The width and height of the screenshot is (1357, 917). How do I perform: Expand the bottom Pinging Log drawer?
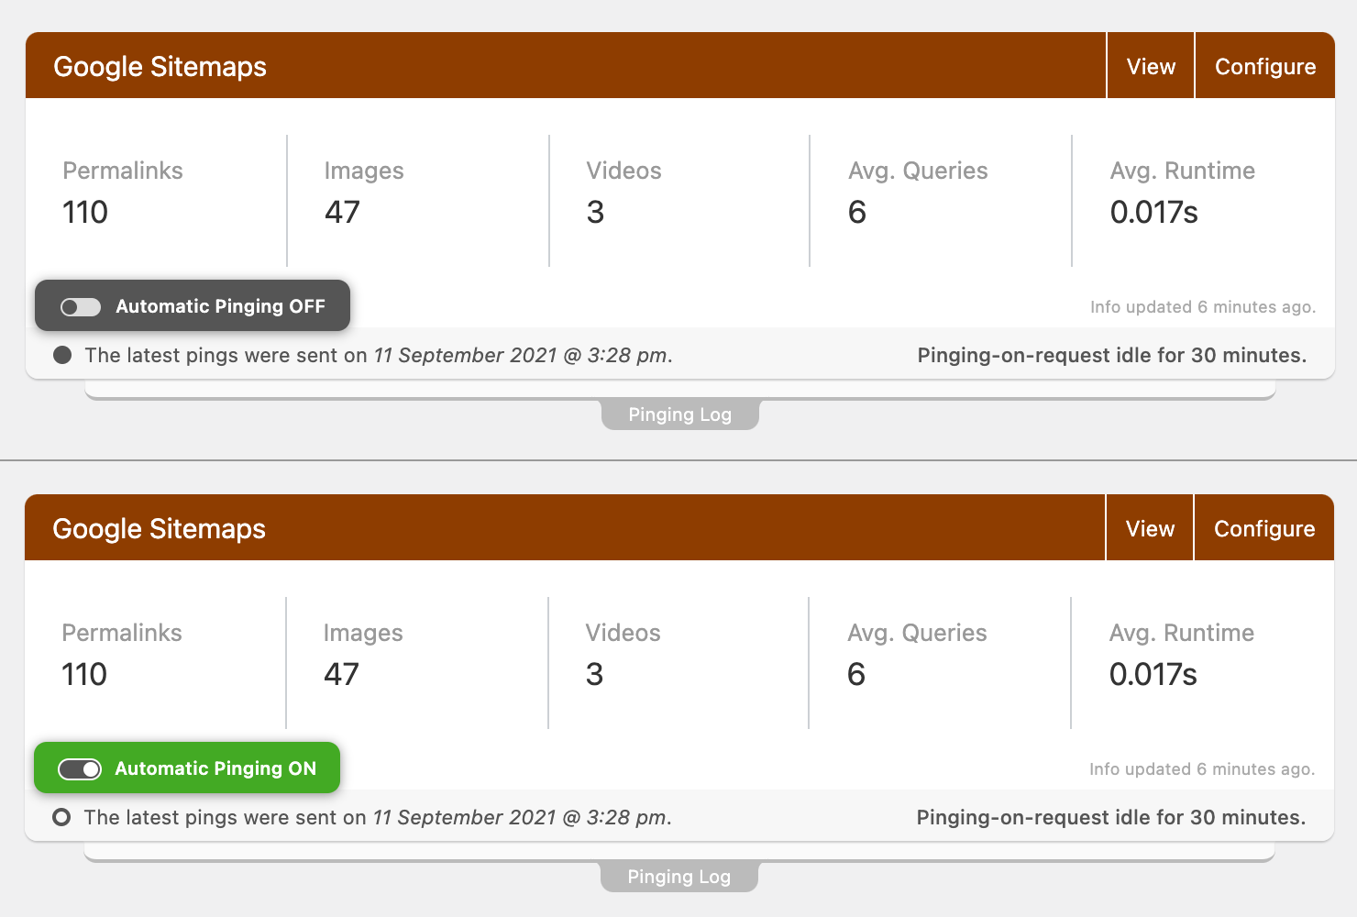point(679,877)
